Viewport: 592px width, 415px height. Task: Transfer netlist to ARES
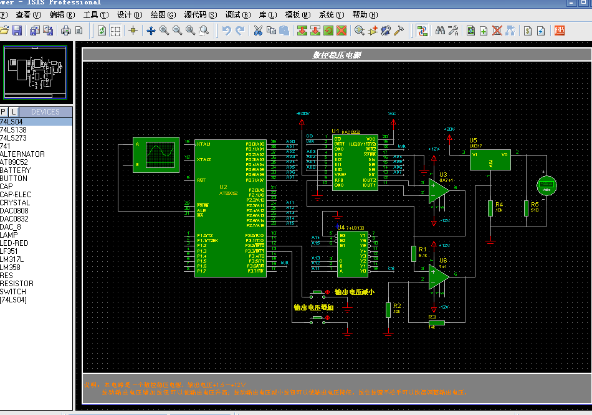560,30
